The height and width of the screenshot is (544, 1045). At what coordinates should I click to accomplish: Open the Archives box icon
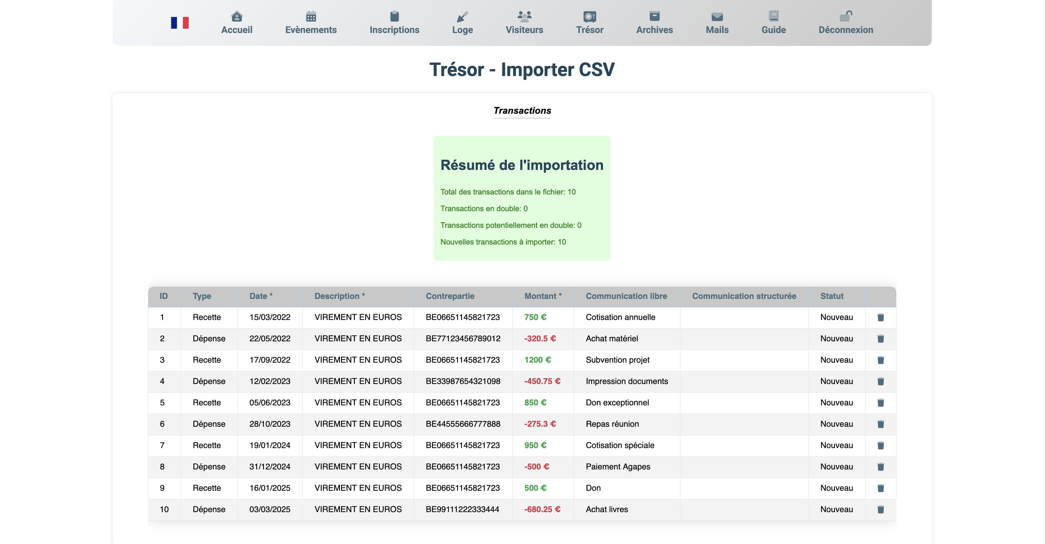coord(654,17)
